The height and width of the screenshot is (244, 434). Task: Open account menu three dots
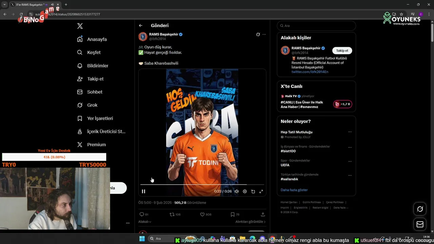point(128,223)
